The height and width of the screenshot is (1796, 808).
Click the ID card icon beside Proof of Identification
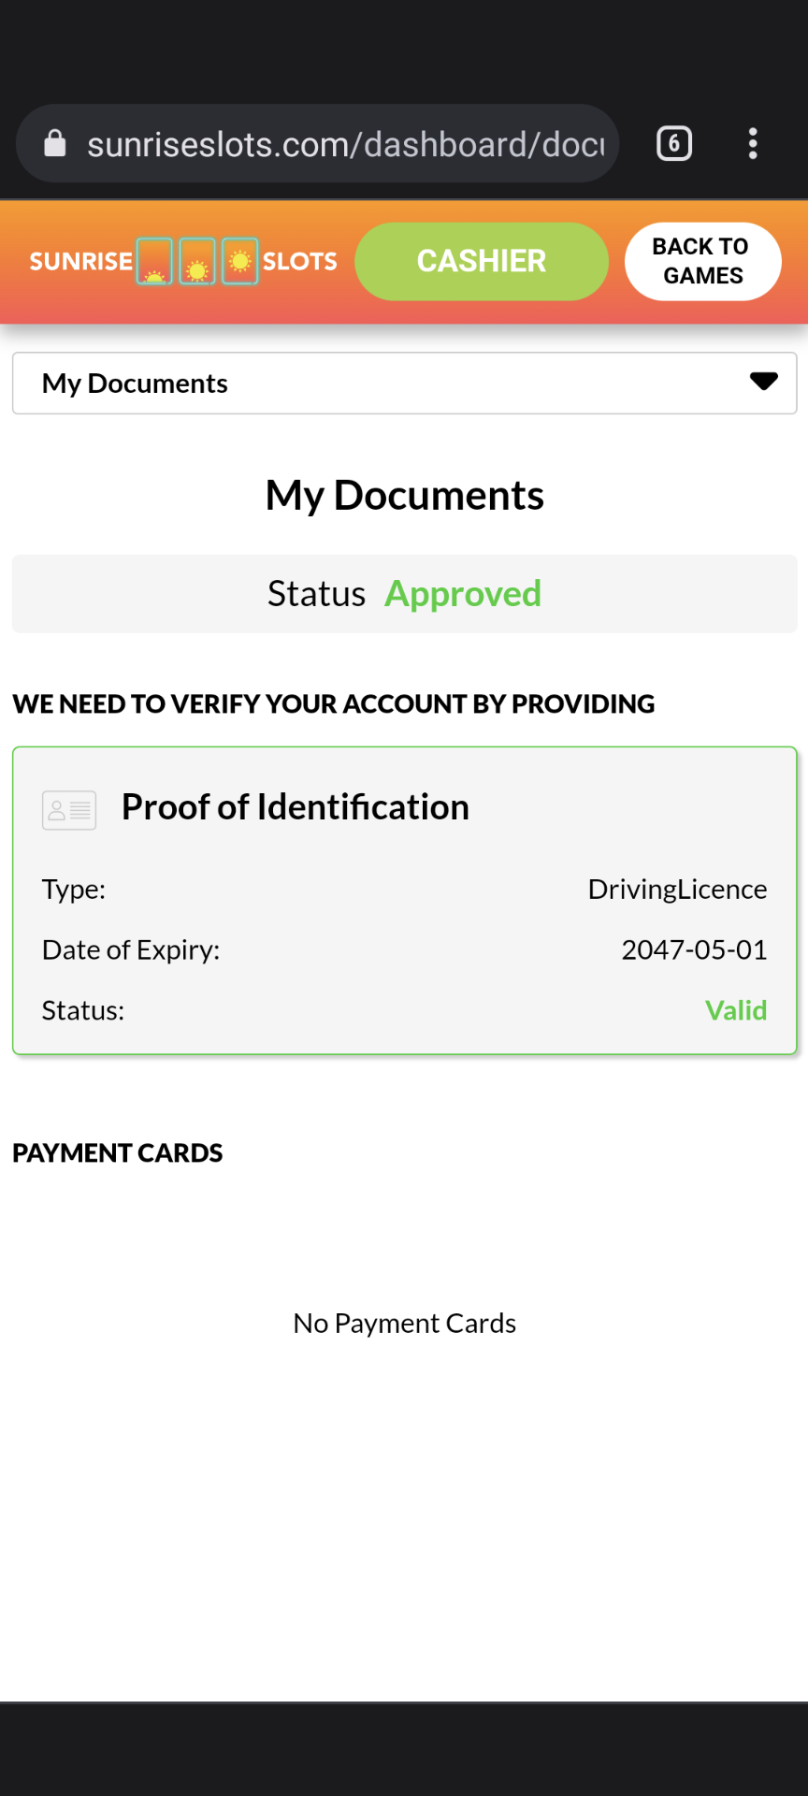coord(69,810)
